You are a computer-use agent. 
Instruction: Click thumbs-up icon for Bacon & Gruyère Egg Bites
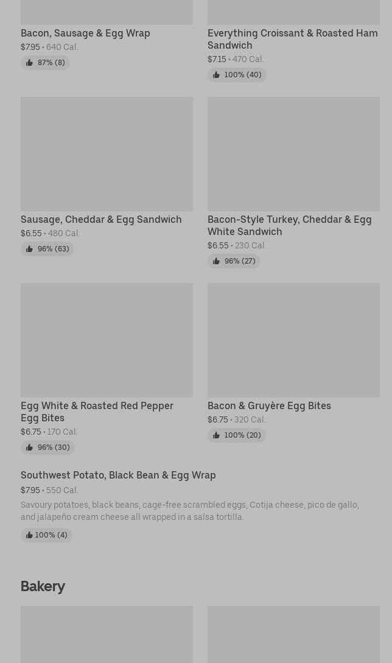(x=216, y=435)
